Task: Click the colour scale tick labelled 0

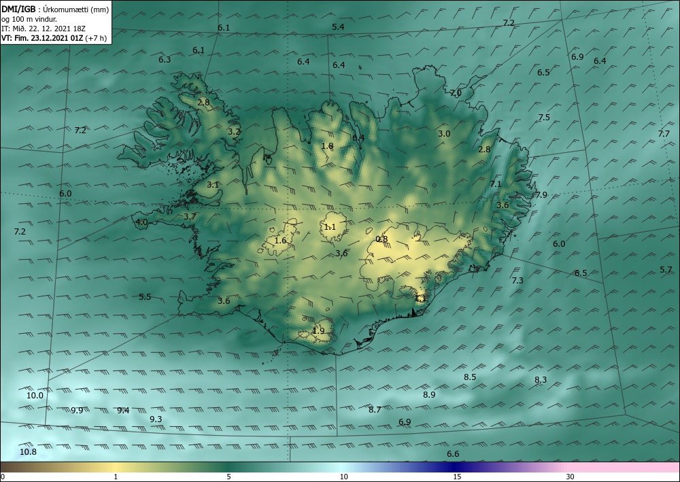Action: click(x=3, y=477)
